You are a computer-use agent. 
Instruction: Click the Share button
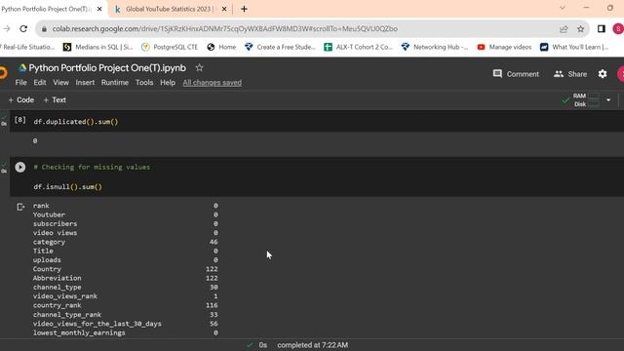click(x=570, y=74)
